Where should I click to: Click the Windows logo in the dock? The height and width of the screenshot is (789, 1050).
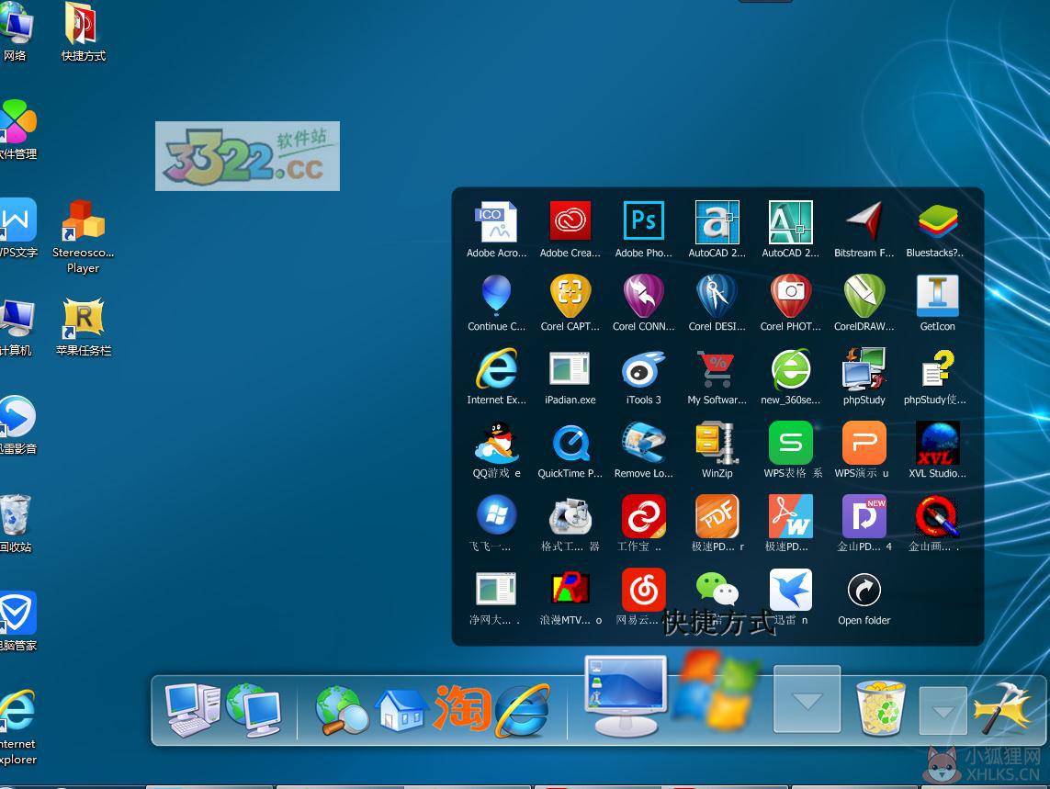coord(717,691)
